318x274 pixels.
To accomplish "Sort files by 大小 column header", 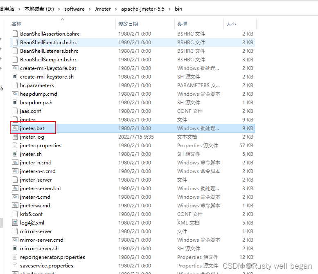I will coord(231,24).
